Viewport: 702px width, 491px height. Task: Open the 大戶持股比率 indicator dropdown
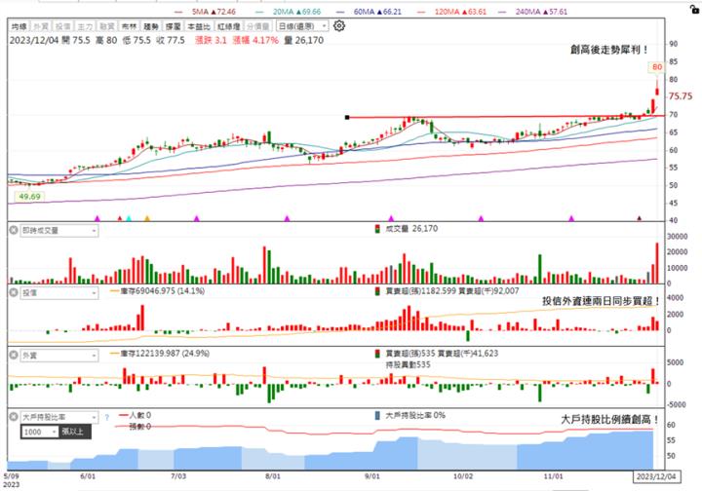[x=59, y=417]
